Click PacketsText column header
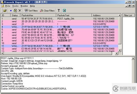Image resolution: width=137 pixels, height=94 pixels. pos(74,15)
